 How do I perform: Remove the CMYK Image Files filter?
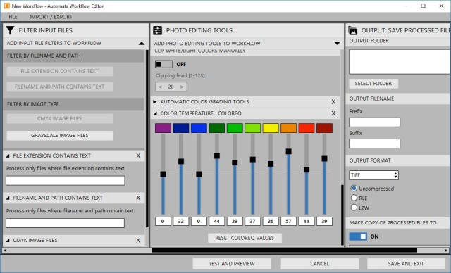[x=138, y=240]
